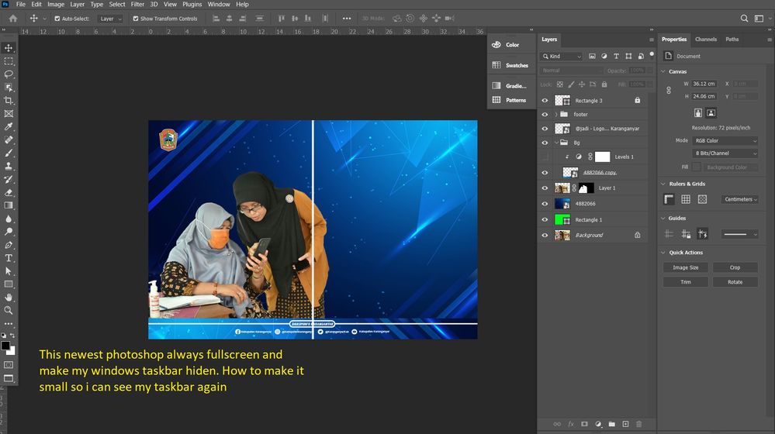The height and width of the screenshot is (434, 775).
Task: Select the Spot Healing Brush tool
Action: pos(9,139)
